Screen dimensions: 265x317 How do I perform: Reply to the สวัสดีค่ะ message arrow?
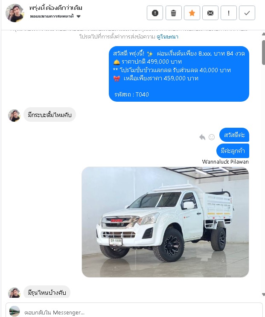(x=202, y=137)
